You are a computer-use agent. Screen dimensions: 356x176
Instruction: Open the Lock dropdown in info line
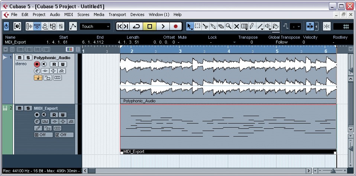[234, 42]
